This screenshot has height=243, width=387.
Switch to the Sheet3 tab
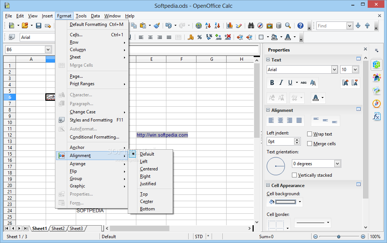click(x=76, y=229)
